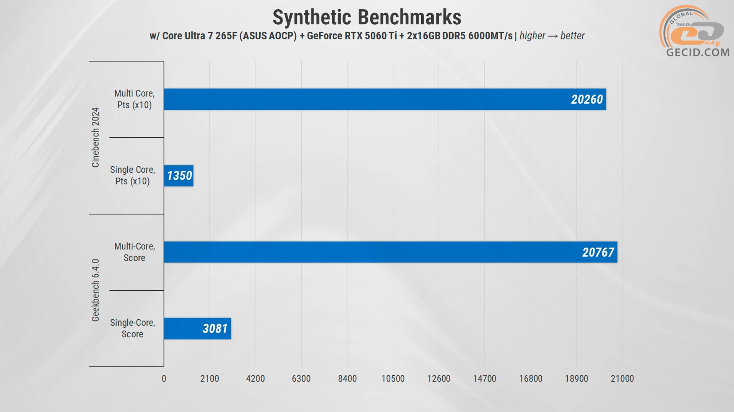Click the Geekbench Single-Core 3081 bar
This screenshot has height=412, width=734.
tap(197, 328)
